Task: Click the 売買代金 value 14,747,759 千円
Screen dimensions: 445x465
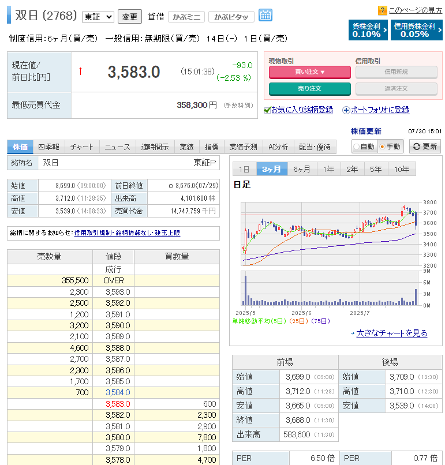Action: (x=193, y=211)
